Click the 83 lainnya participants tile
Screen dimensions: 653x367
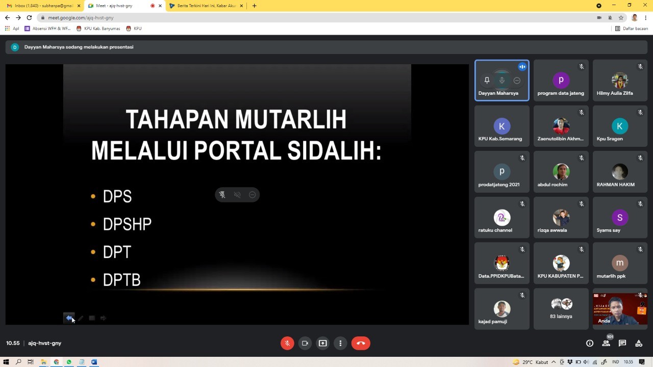click(x=561, y=309)
